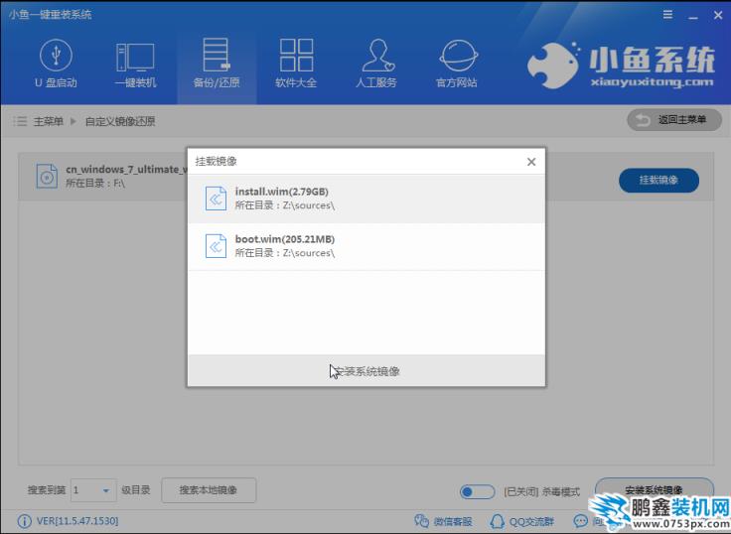Open the 官方网站 tab
The image size is (731, 534).
coord(457,64)
